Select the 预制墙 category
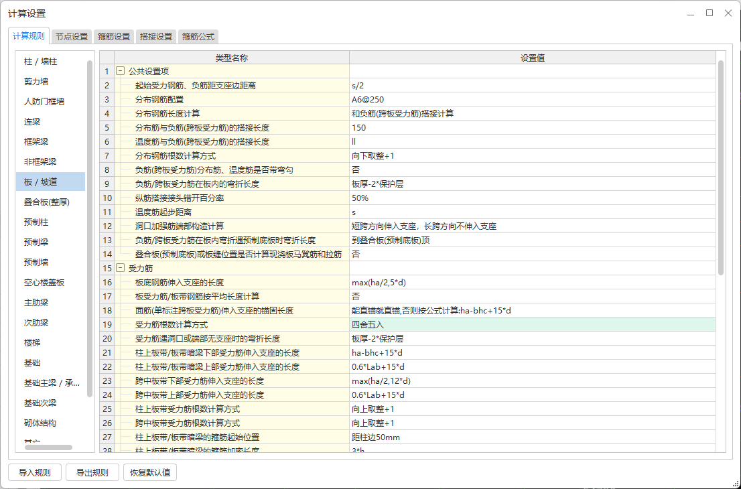Viewport: 741px width, 489px height. coord(50,262)
